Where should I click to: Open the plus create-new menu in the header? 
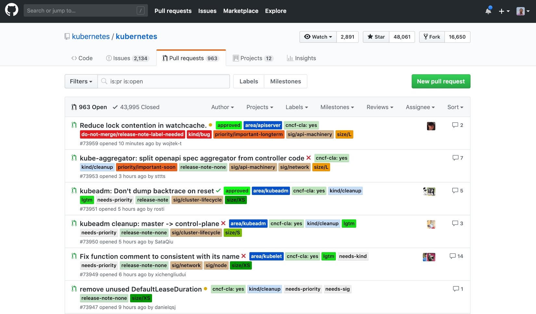point(504,11)
